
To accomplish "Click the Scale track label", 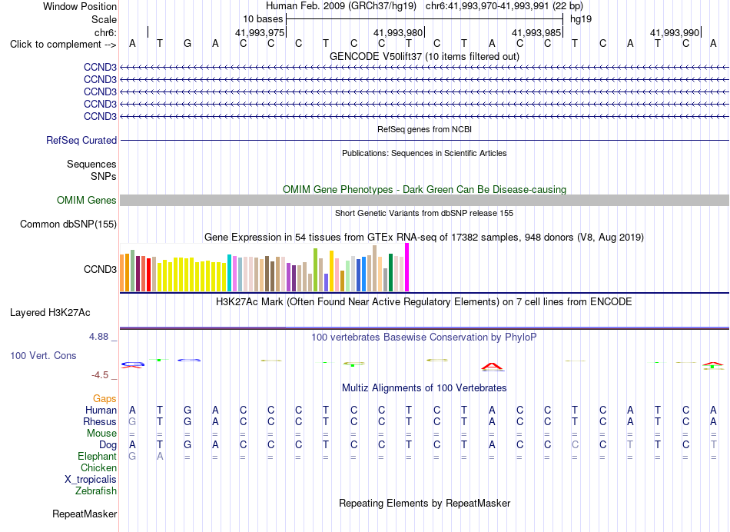I will coord(104,19).
